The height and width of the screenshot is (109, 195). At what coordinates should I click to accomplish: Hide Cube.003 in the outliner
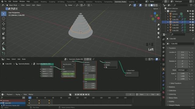tap(190, 25)
